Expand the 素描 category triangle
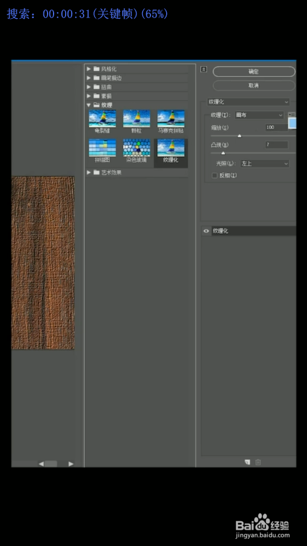 [x=88, y=96]
